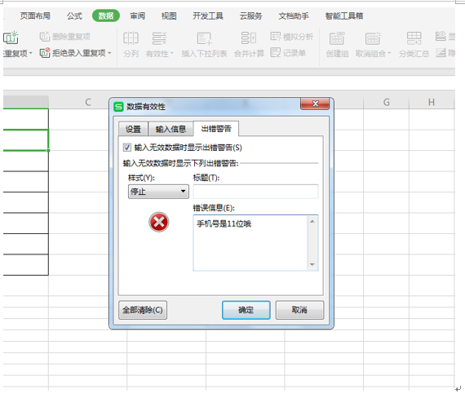
Task: Click the 插入下拉列表 icon
Action: point(204,38)
